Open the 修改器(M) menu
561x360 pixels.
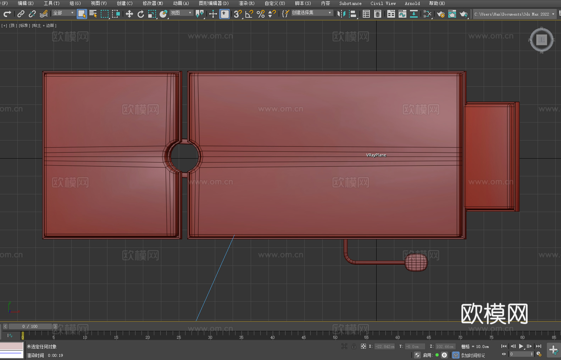pyautogui.click(x=152, y=3)
